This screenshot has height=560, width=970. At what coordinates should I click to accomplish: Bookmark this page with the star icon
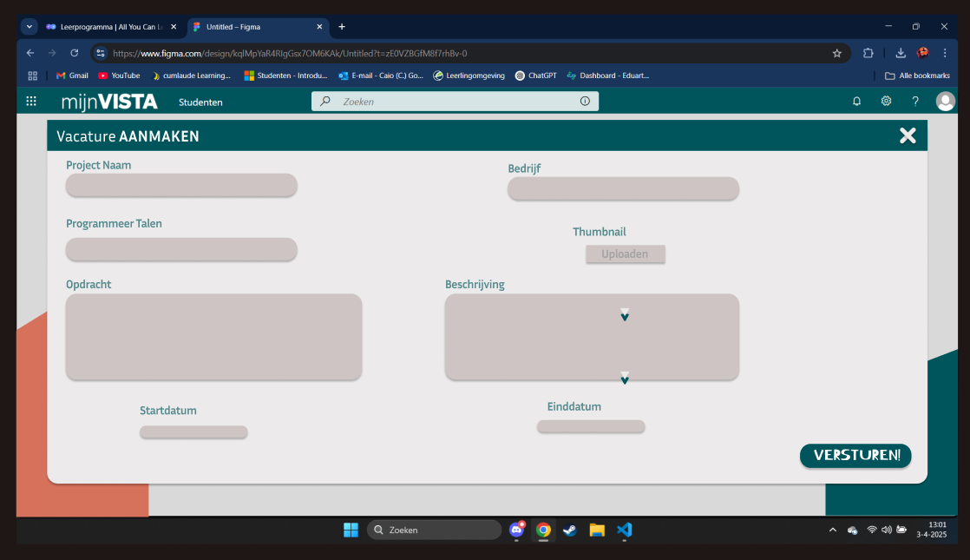point(836,53)
